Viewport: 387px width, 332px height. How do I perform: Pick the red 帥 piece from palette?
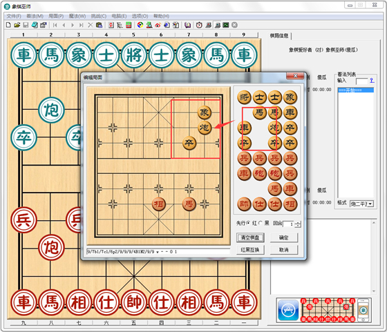(244, 204)
